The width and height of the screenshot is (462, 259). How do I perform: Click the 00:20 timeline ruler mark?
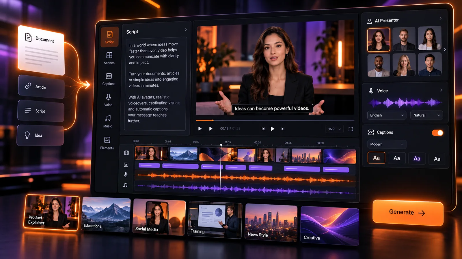[x=258, y=142]
